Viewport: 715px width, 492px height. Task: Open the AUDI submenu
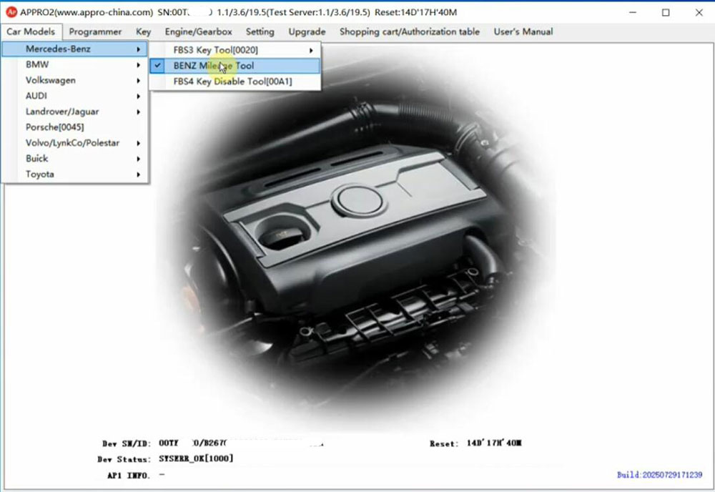36,96
